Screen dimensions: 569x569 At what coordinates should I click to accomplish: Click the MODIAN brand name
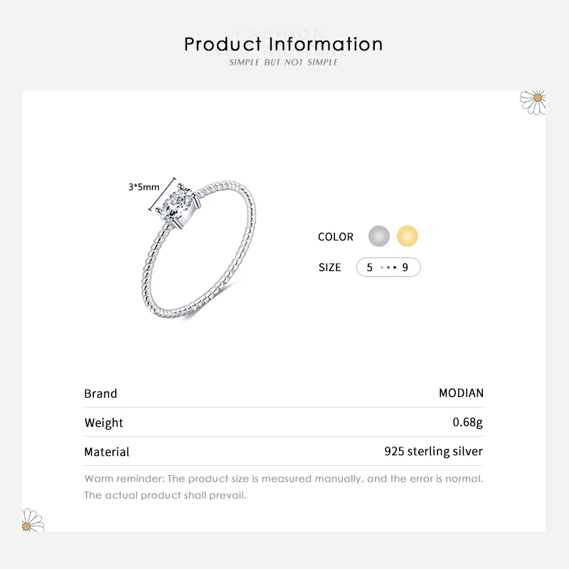click(x=461, y=393)
